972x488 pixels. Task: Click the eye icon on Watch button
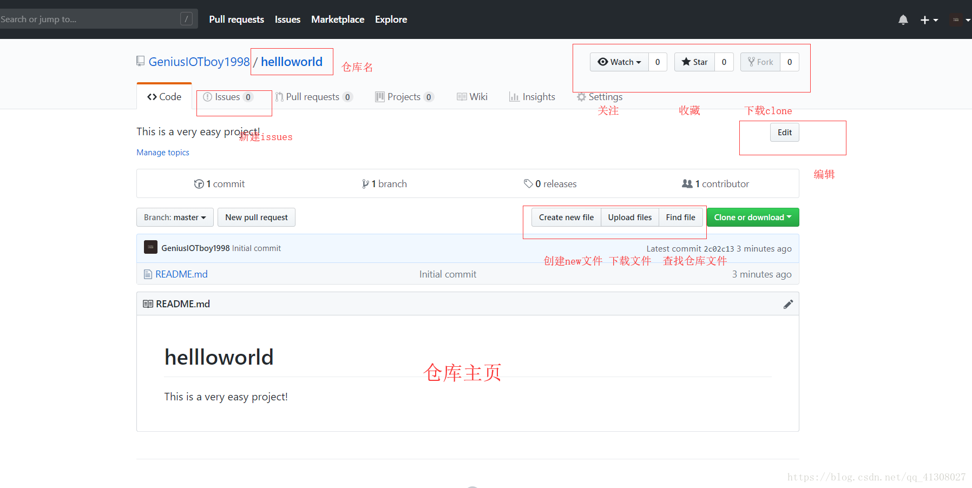(x=602, y=62)
